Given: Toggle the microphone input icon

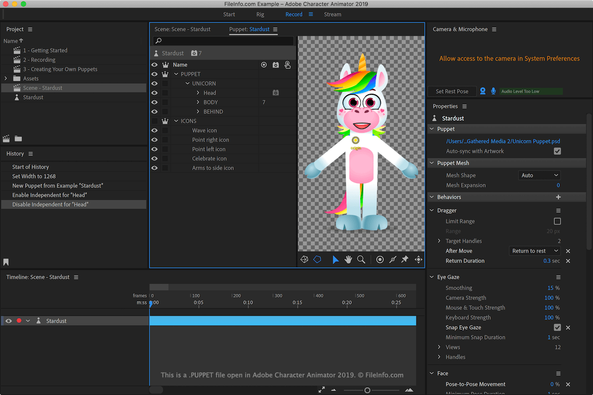Looking at the screenshot, I should click(493, 91).
